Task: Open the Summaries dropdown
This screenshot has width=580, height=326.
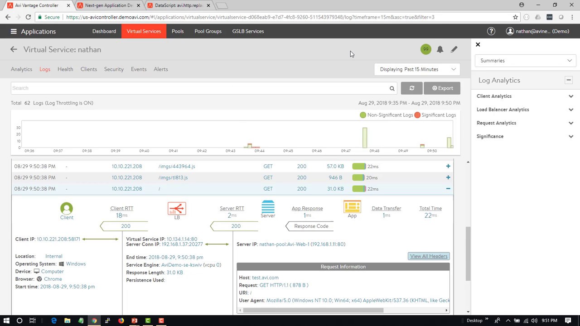Action: tap(526, 61)
